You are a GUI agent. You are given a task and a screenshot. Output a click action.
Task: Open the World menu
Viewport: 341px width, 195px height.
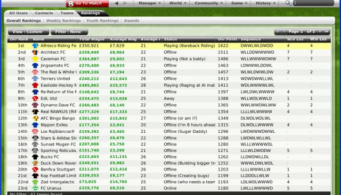click(x=178, y=3)
